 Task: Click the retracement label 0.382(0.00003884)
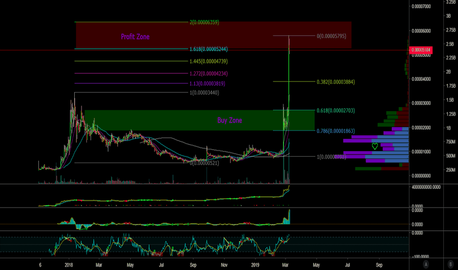pyautogui.click(x=336, y=82)
